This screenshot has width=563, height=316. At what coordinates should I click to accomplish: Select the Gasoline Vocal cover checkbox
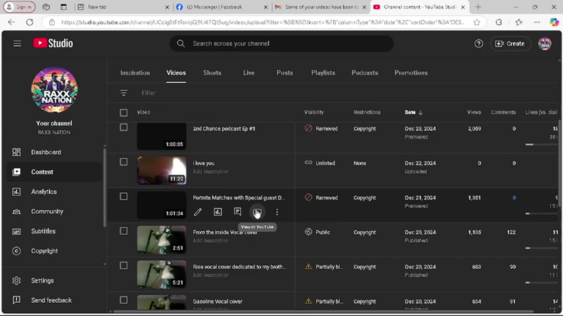tap(124, 300)
